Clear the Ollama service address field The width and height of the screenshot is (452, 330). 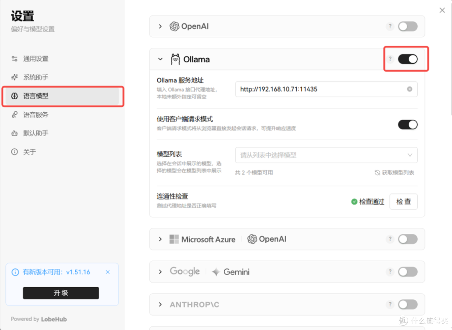point(409,89)
